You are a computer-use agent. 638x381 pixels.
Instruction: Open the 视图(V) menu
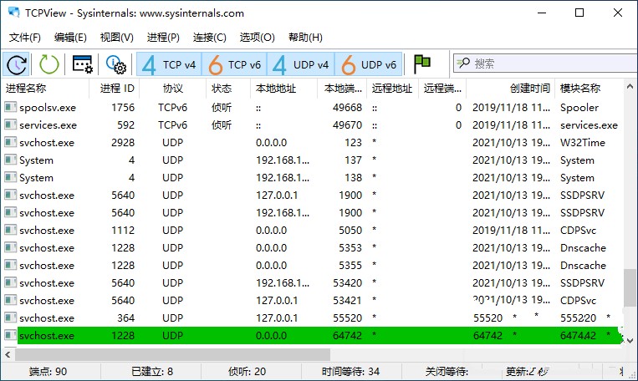[x=117, y=38]
